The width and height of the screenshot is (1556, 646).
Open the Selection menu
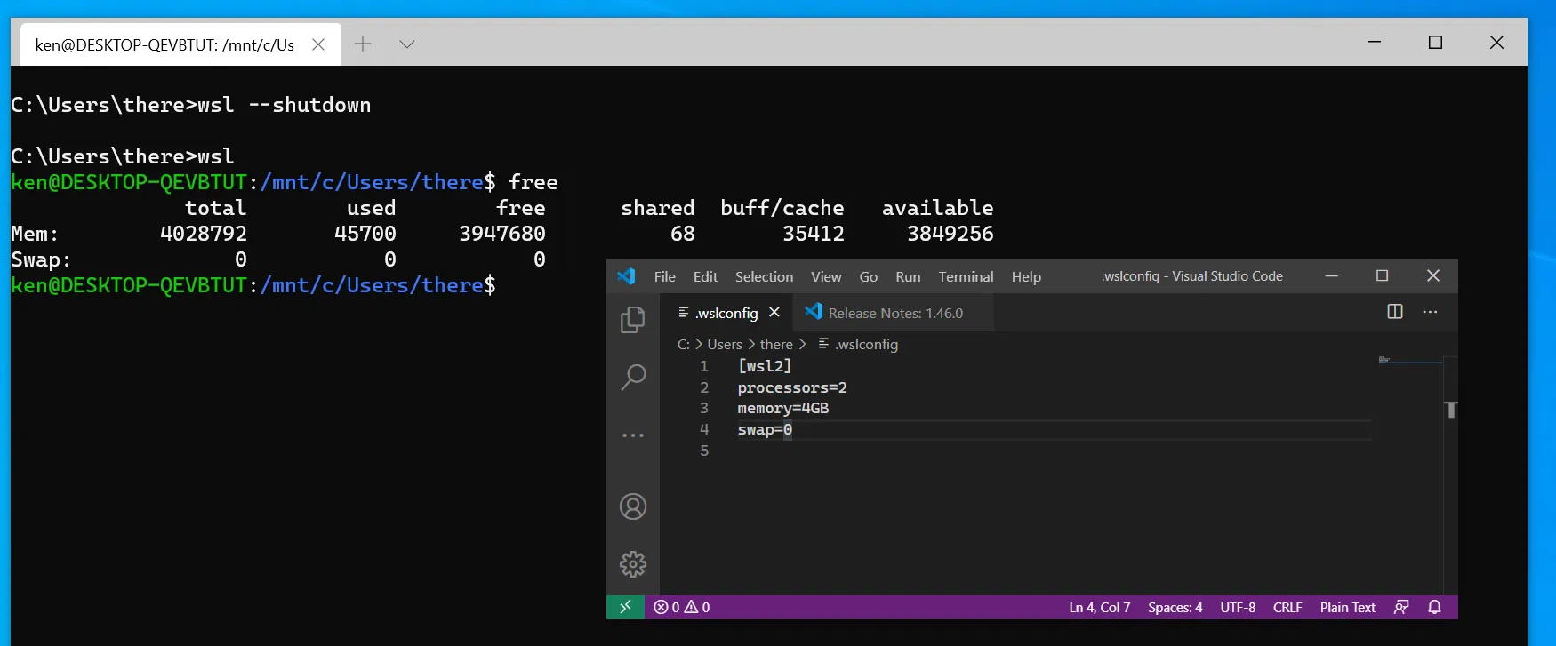[x=764, y=276]
